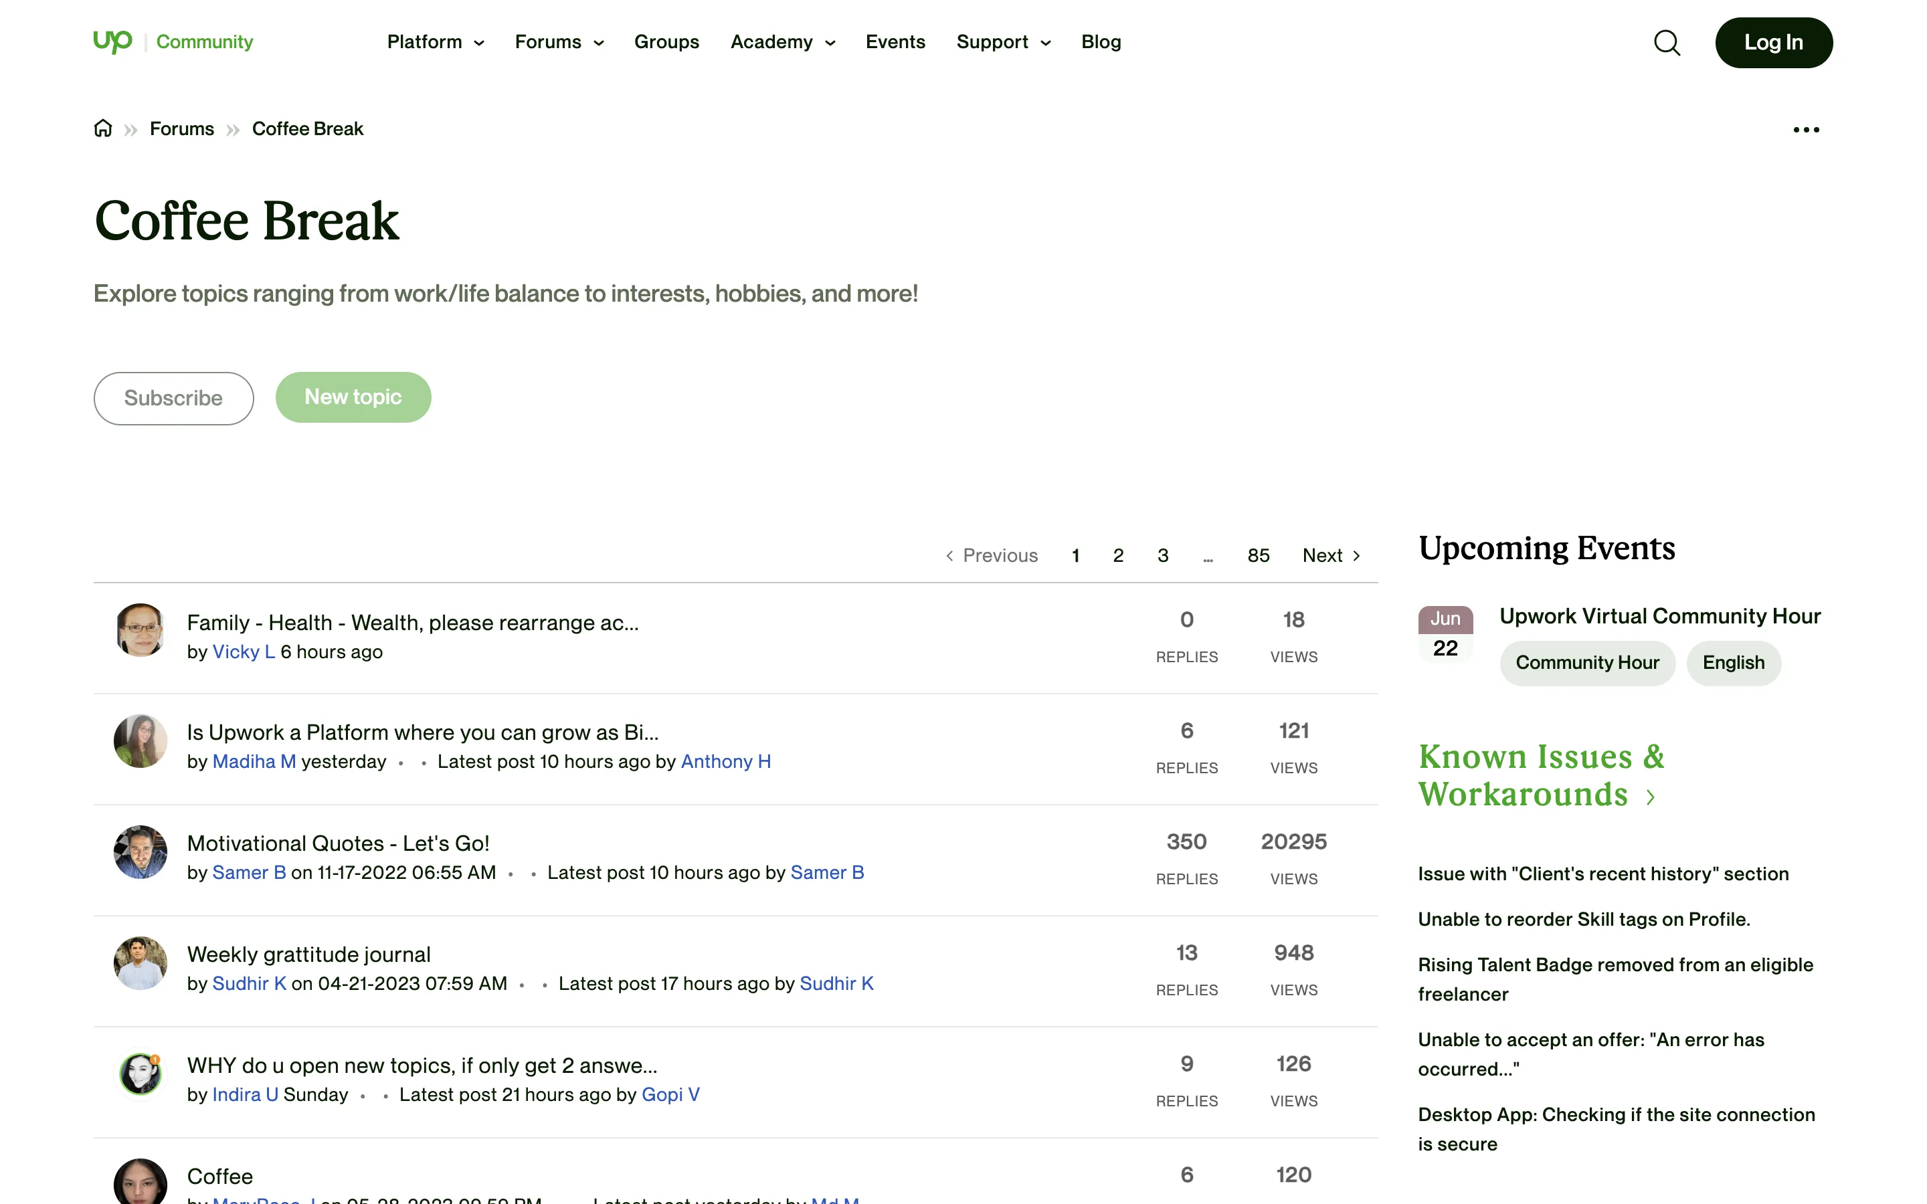Viewport: 1927px width, 1204px height.
Task: Open the Events menu item
Action: [x=895, y=42]
